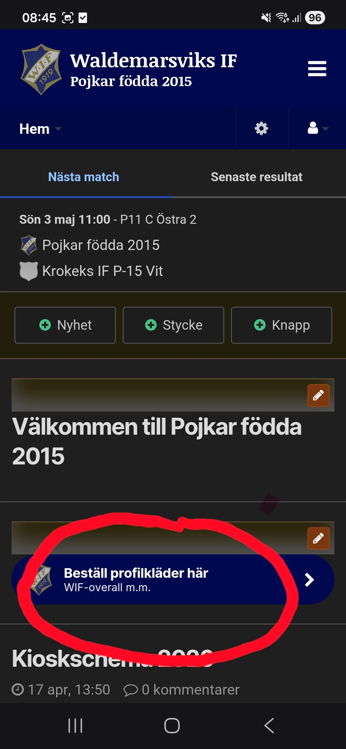Screen dimensions: 346x749
Task: Open settings via the gear icon
Action: [x=262, y=129]
